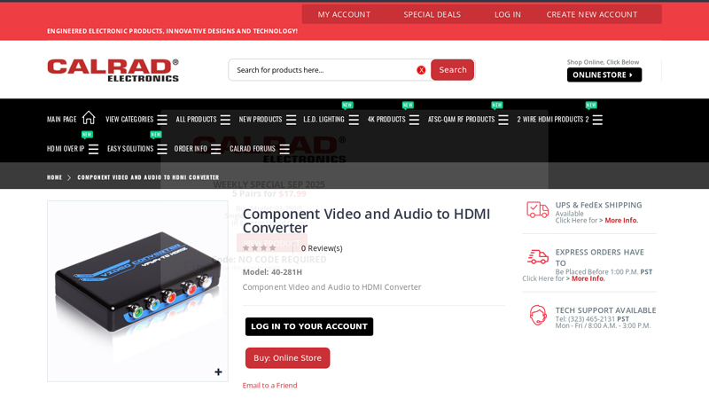This screenshot has height=399, width=709.
Task: Open Order Info nav item
Action: click(x=191, y=149)
